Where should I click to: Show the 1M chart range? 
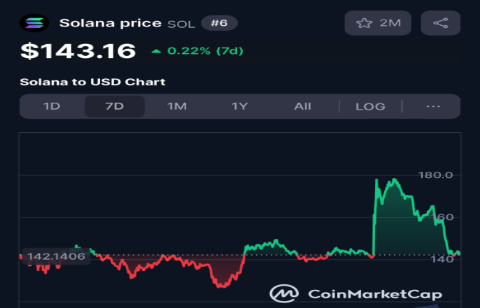click(x=176, y=106)
